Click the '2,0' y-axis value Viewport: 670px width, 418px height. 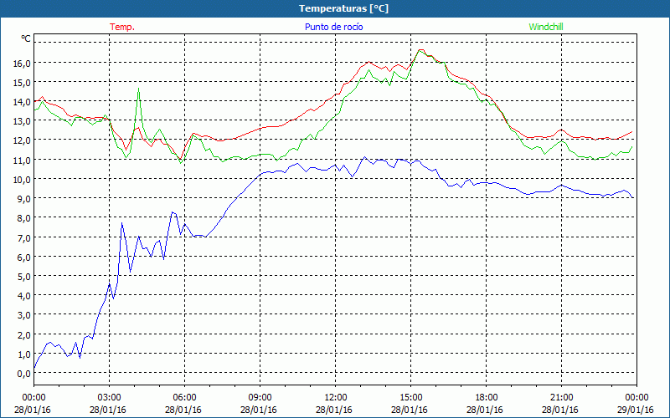pyautogui.click(x=24, y=334)
